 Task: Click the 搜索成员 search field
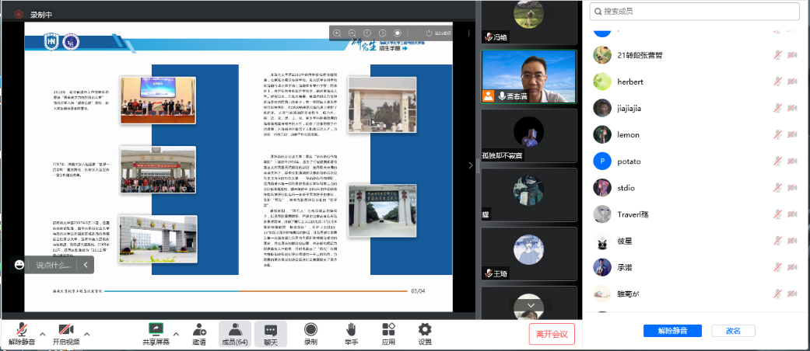click(x=695, y=11)
